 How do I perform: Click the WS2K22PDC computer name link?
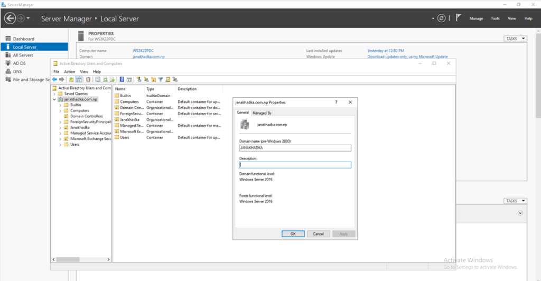coord(143,51)
